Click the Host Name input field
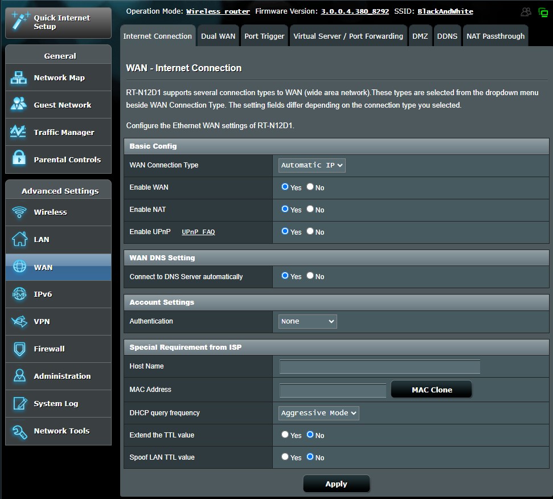The image size is (553, 499). pyautogui.click(x=380, y=366)
